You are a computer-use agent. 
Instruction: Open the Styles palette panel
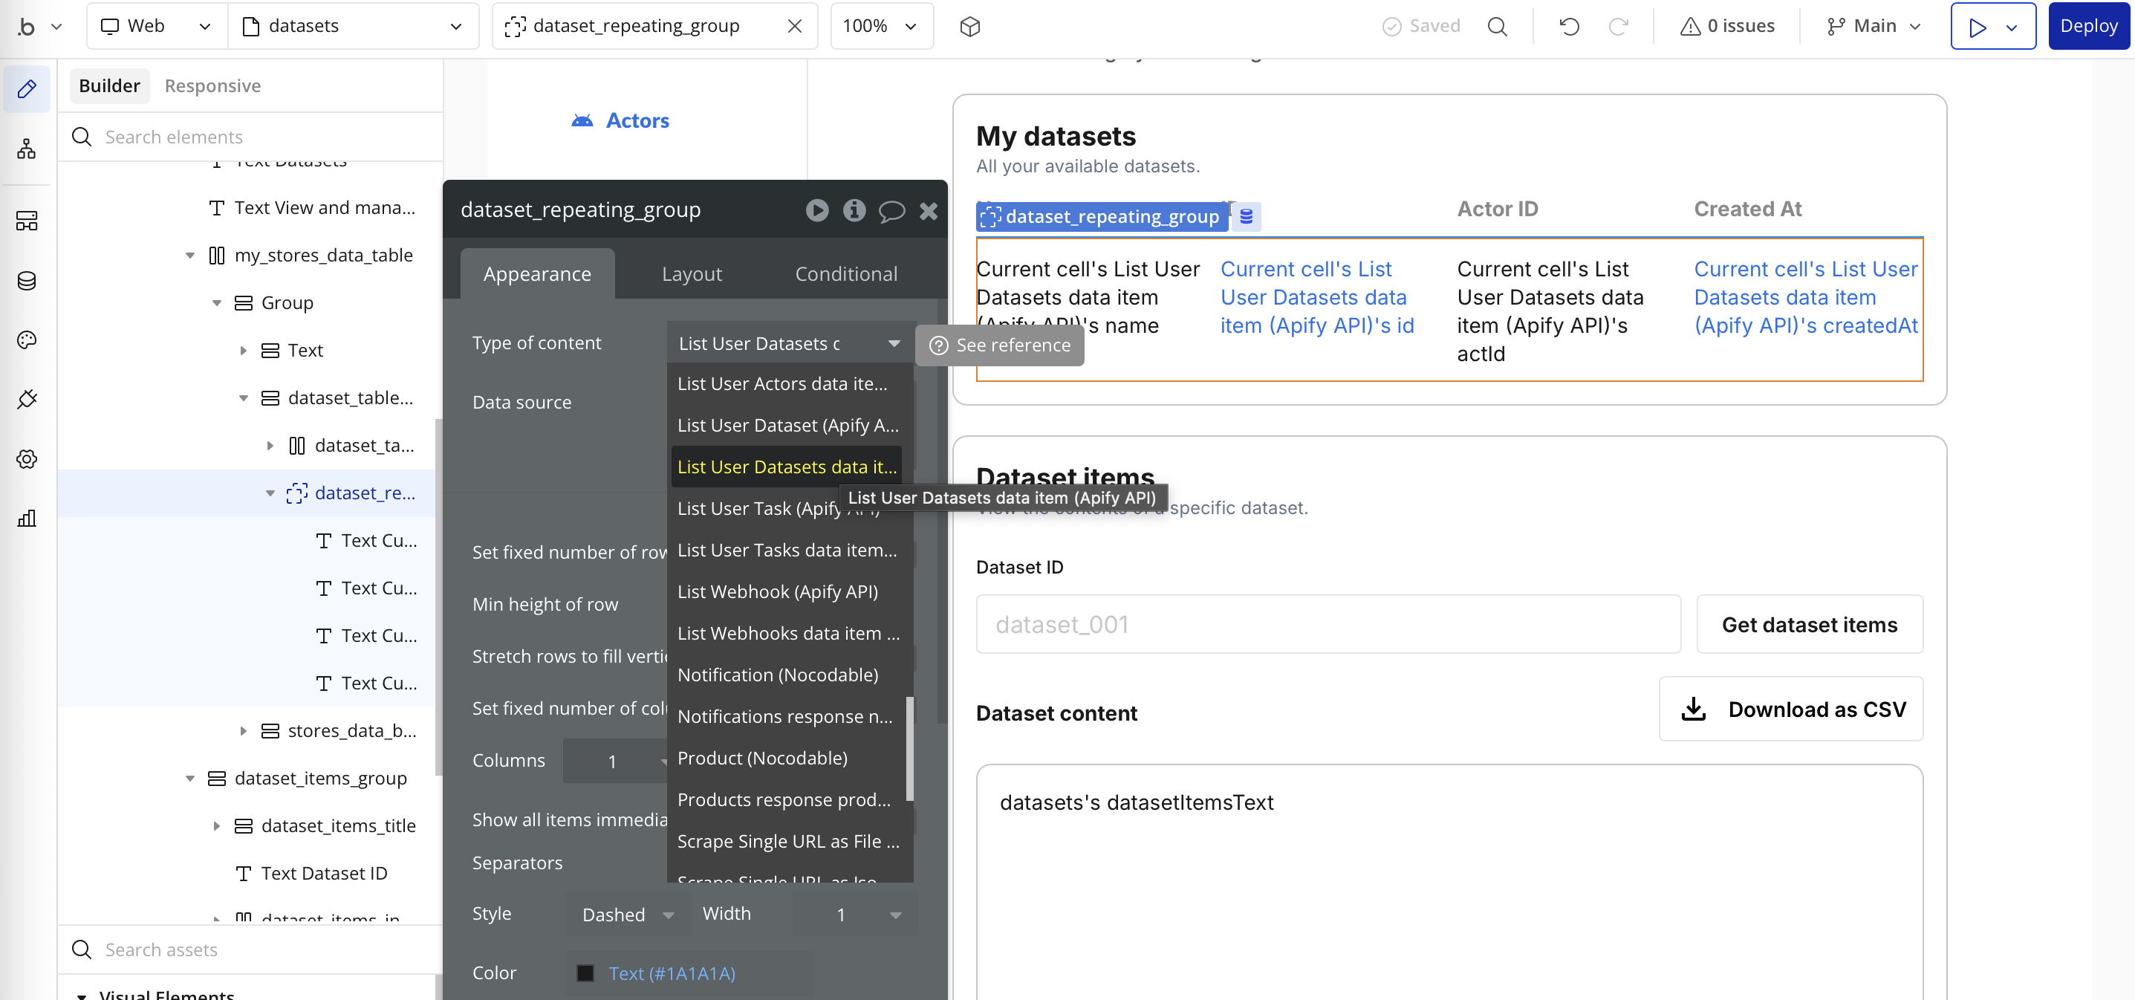(x=26, y=339)
